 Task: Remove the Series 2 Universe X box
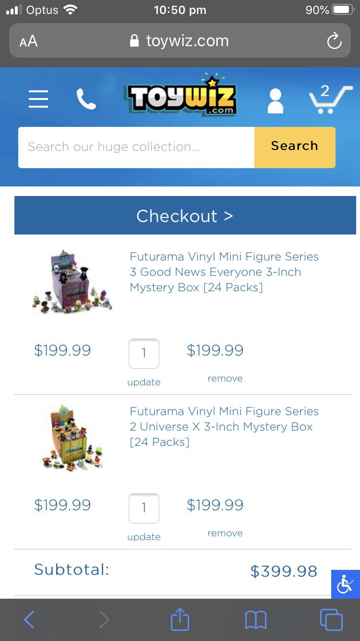tap(225, 533)
